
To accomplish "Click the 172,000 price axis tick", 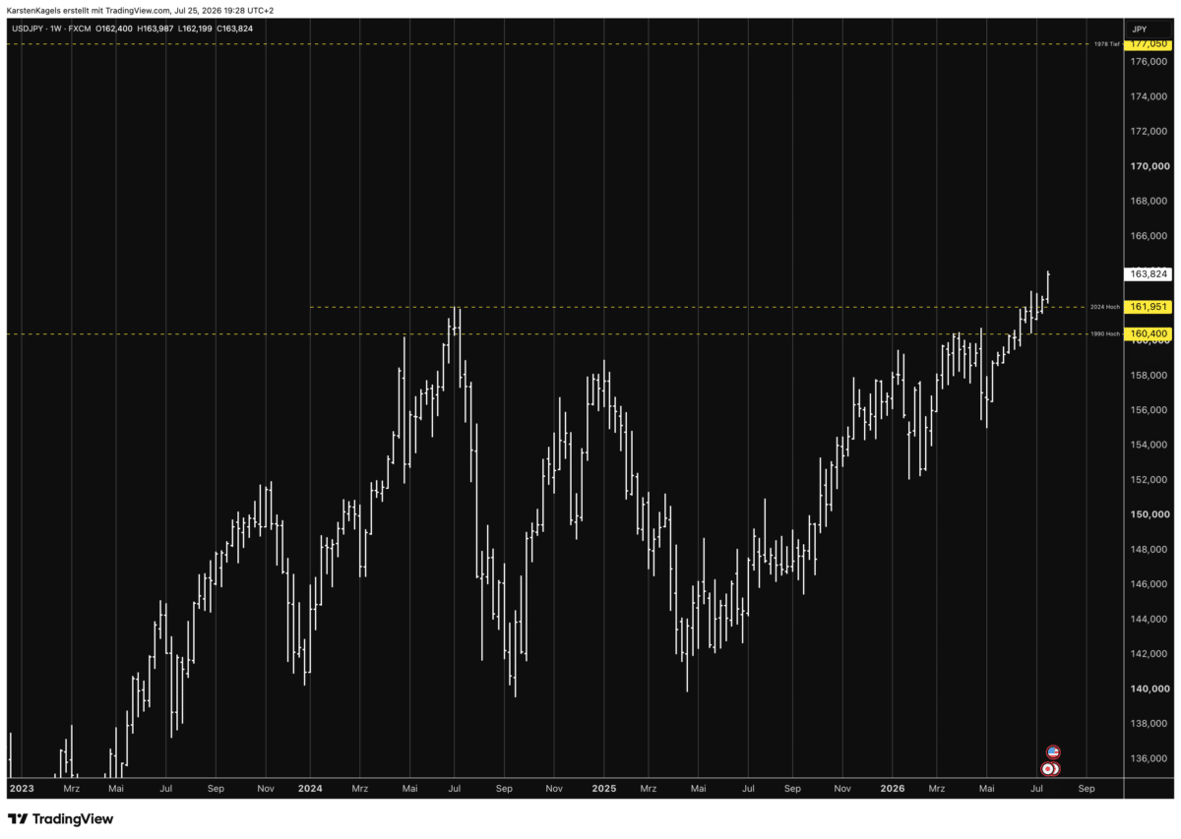I will 1149,131.
